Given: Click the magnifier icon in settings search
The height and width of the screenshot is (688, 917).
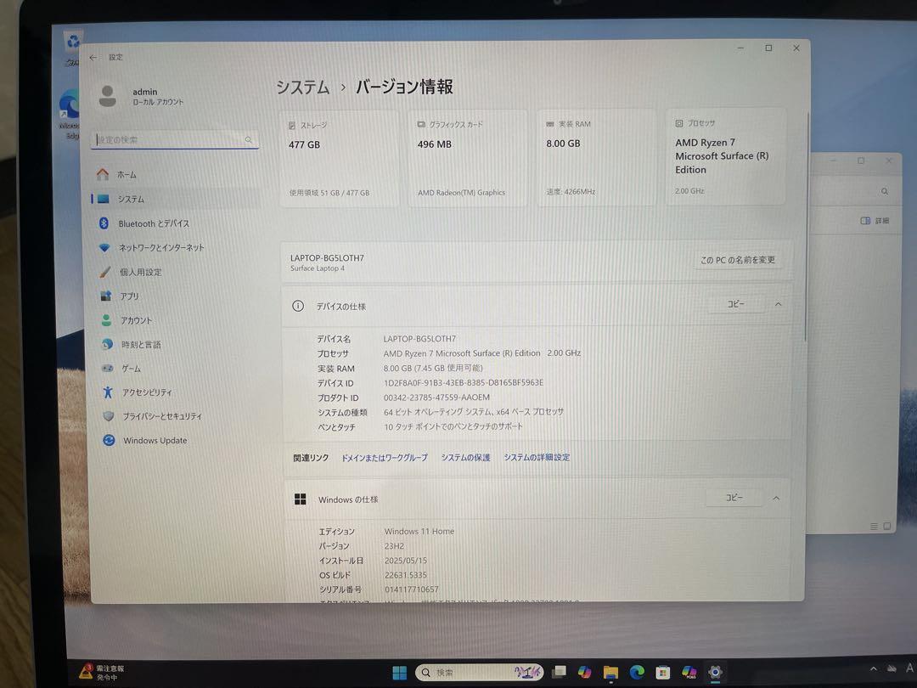Looking at the screenshot, I should pyautogui.click(x=249, y=139).
